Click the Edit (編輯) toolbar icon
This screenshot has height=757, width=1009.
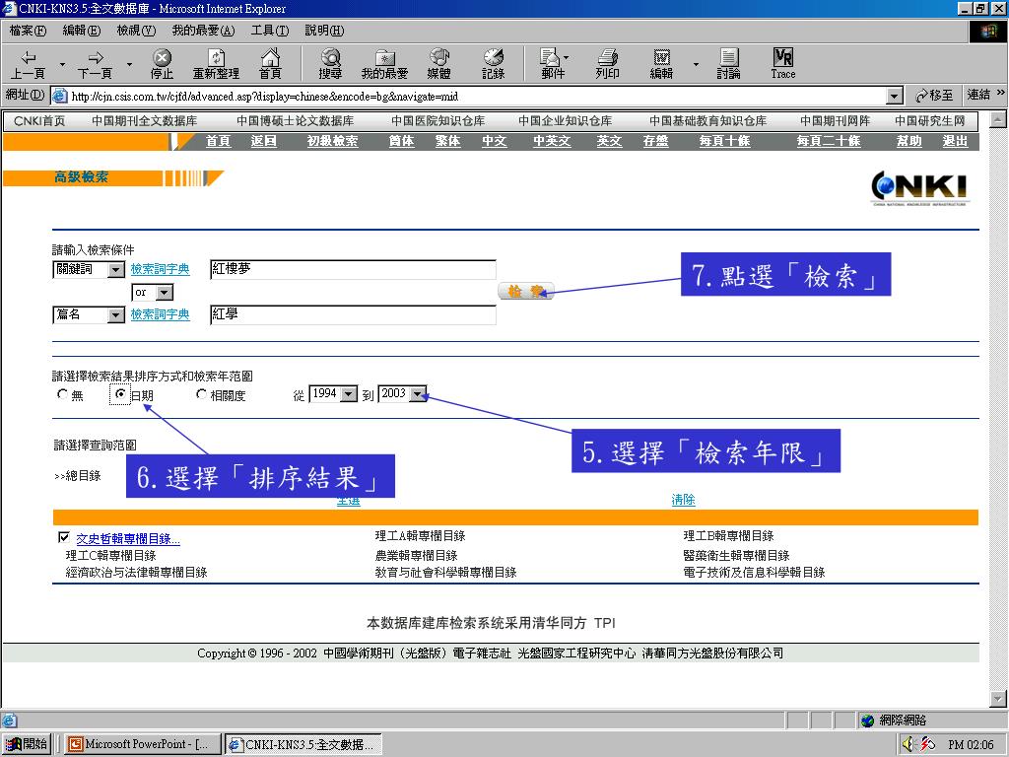pyautogui.click(x=661, y=64)
